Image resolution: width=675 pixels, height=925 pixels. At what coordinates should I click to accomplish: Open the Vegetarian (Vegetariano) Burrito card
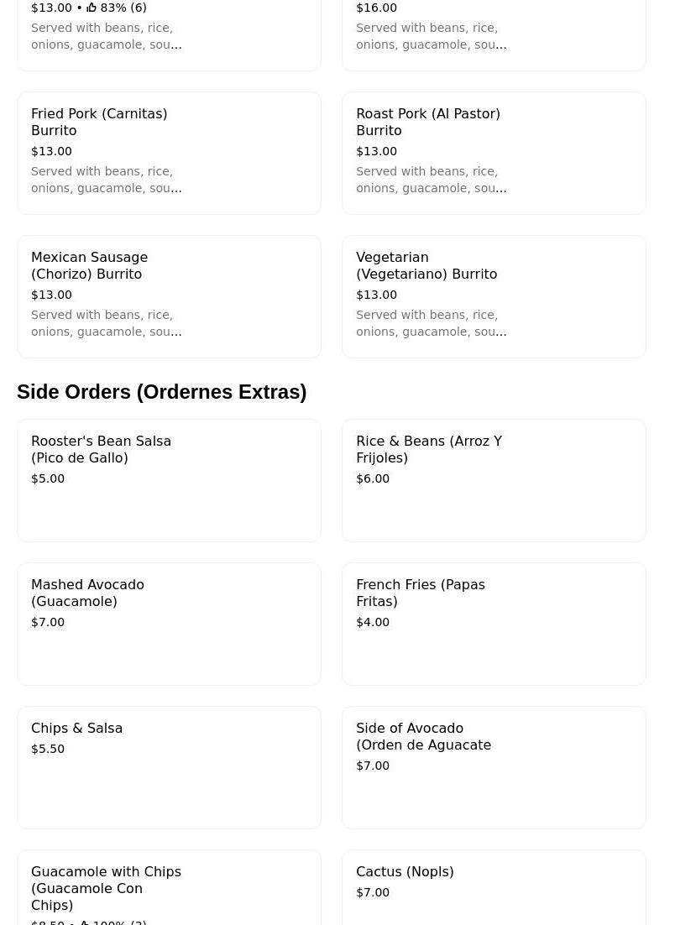click(494, 296)
